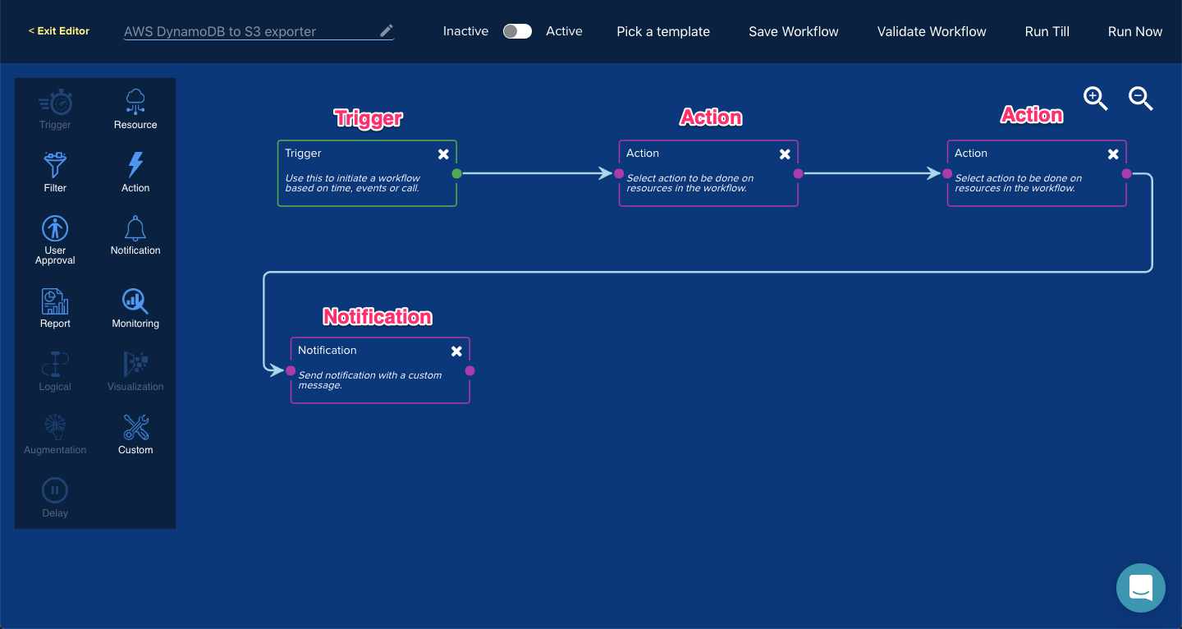Viewport: 1182px width, 629px height.
Task: Click the Logical node icon
Action: pyautogui.click(x=55, y=365)
